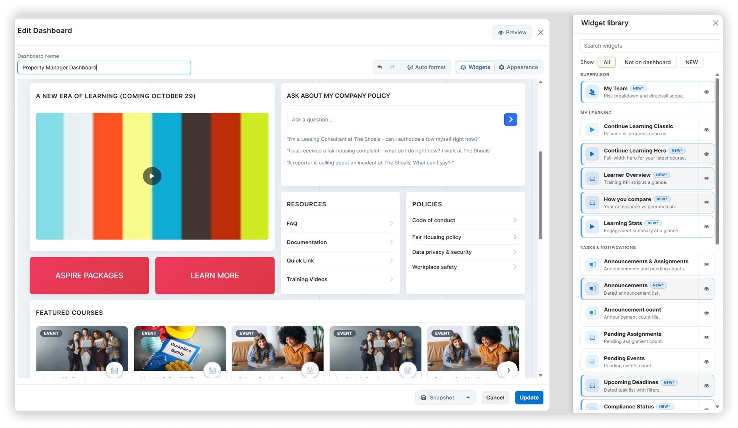738x428 pixels.
Task: Click the undo arrow icon
Action: click(380, 67)
